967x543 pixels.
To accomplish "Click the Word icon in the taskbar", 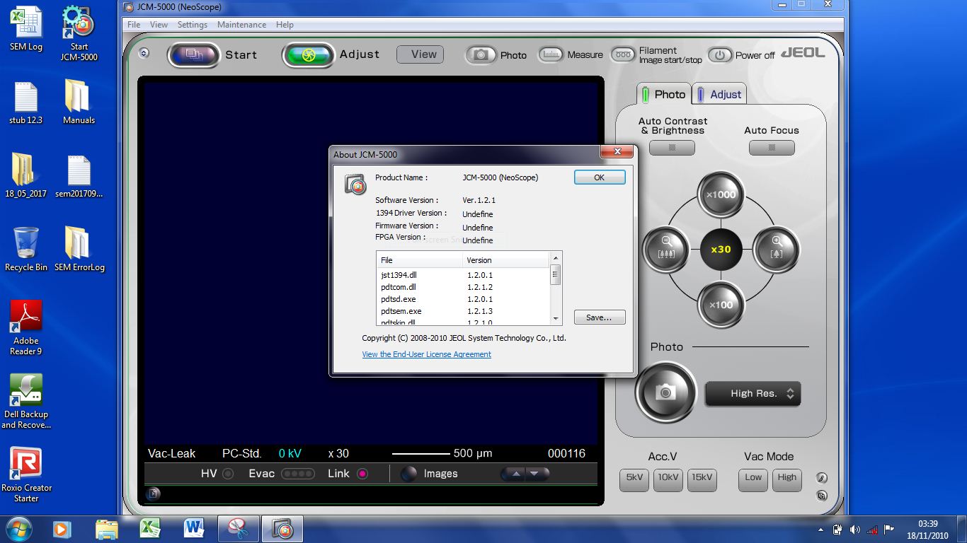I will (193, 528).
